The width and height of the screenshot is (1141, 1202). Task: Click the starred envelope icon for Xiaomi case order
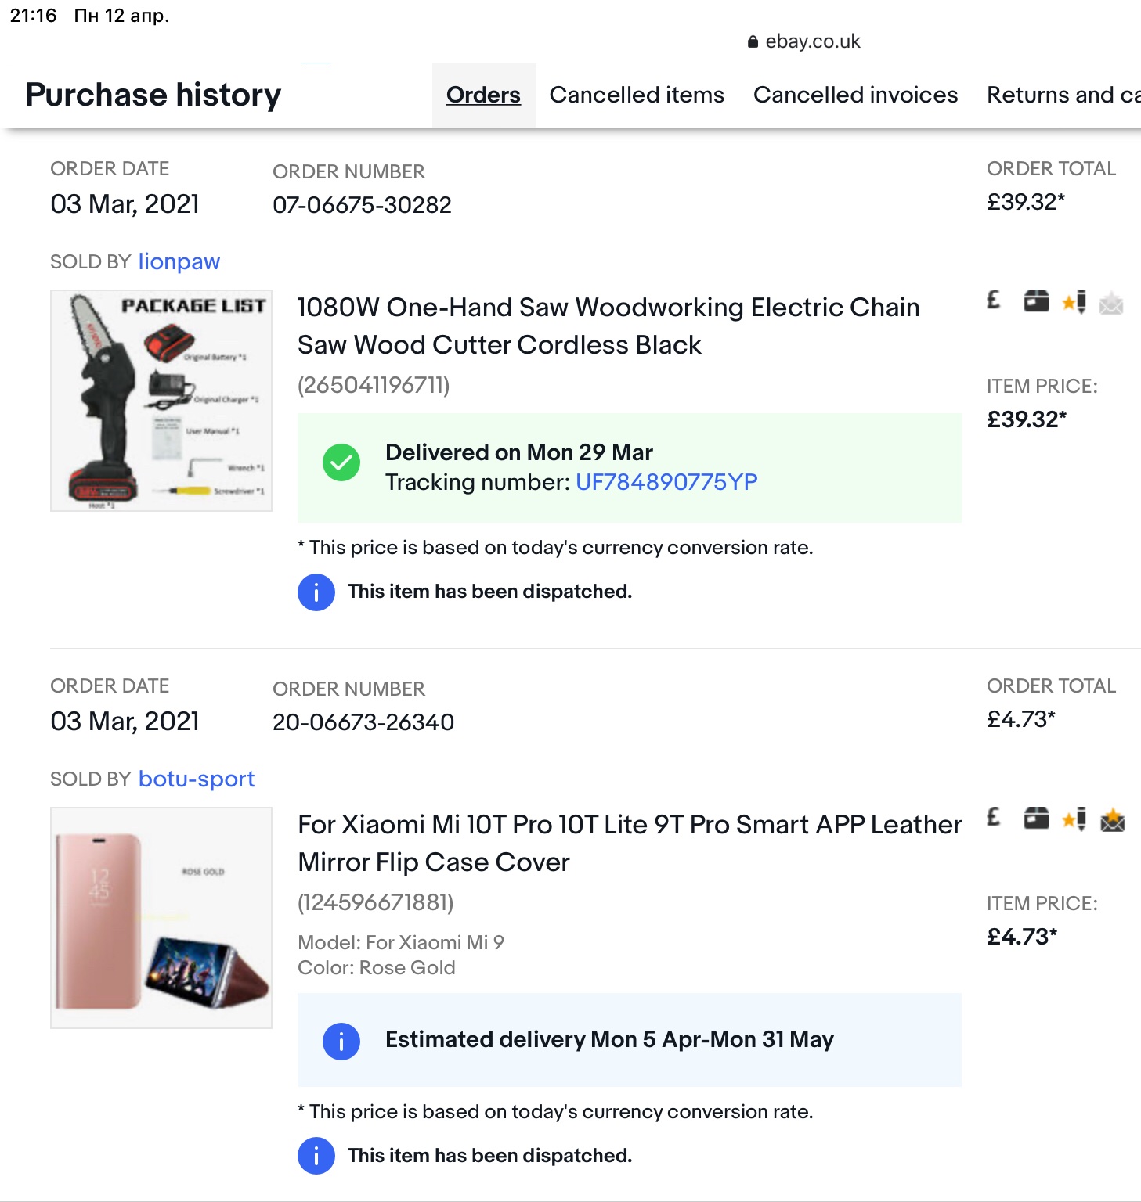coord(1112,820)
